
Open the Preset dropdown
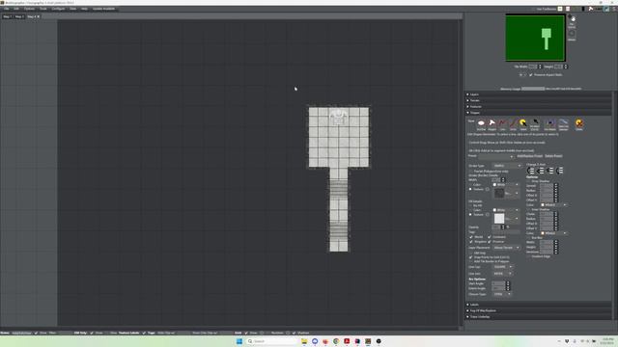[x=496, y=156]
